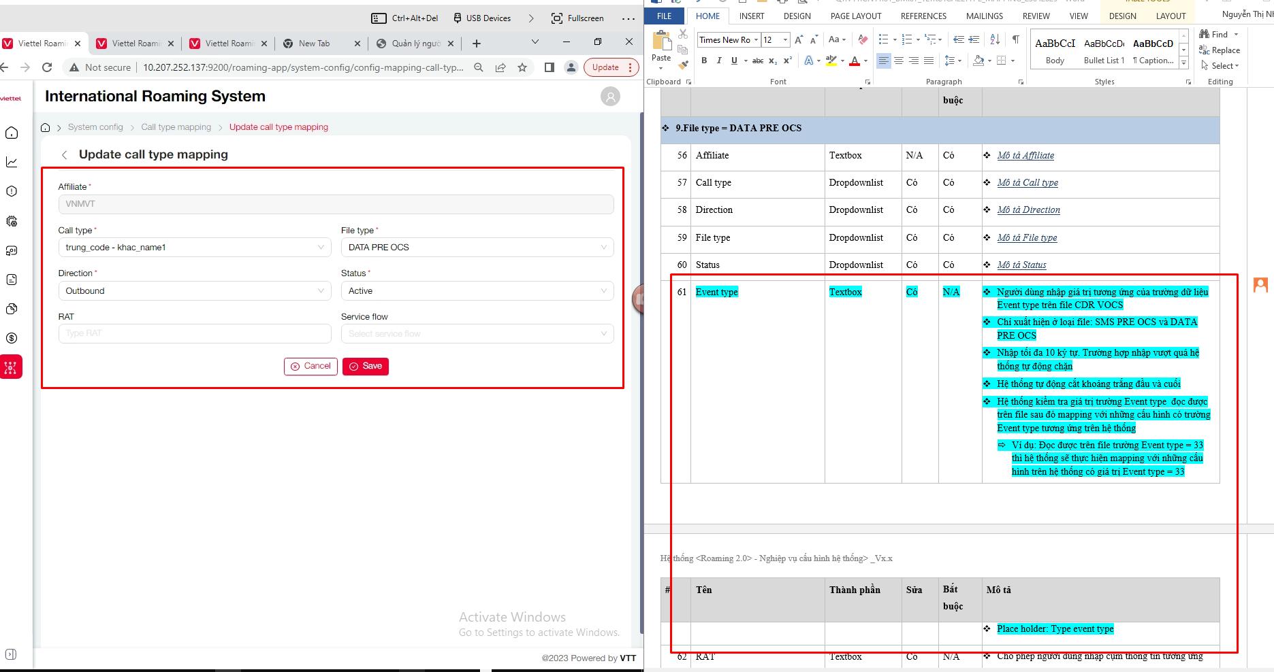
Task: Apply the red font color swatch
Action: (855, 61)
